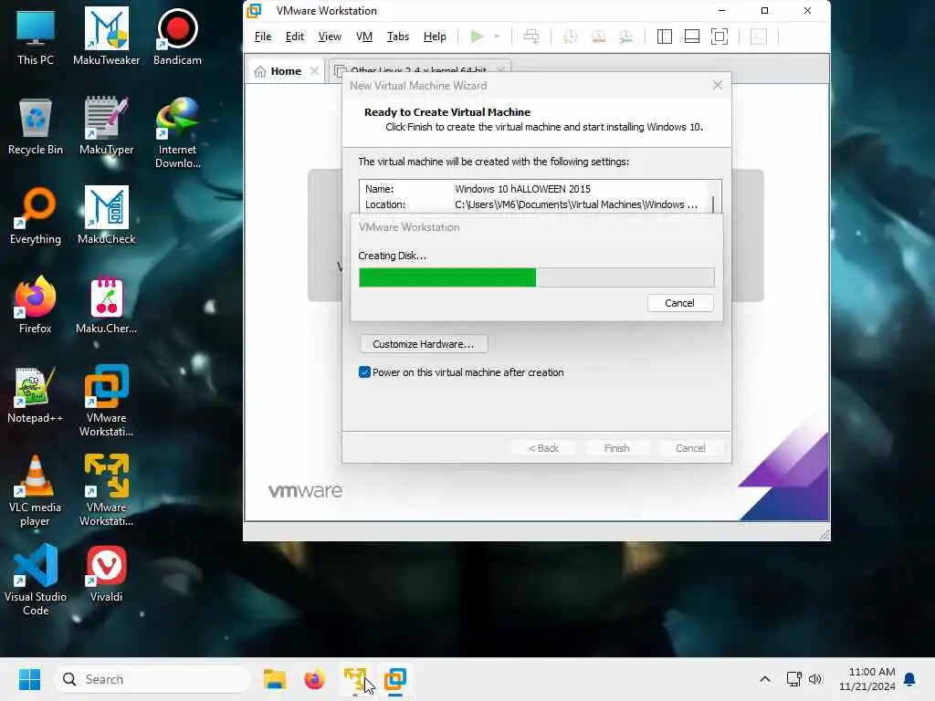Screen dimensions: 935x701
Task: Close the Home tab
Action: click(x=314, y=71)
